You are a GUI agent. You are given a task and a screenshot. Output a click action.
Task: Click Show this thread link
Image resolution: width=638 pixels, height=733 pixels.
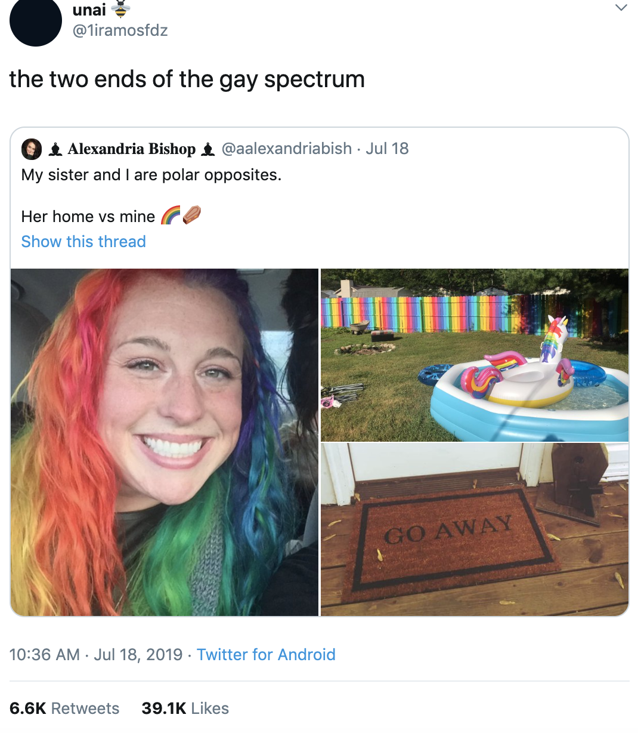point(83,242)
